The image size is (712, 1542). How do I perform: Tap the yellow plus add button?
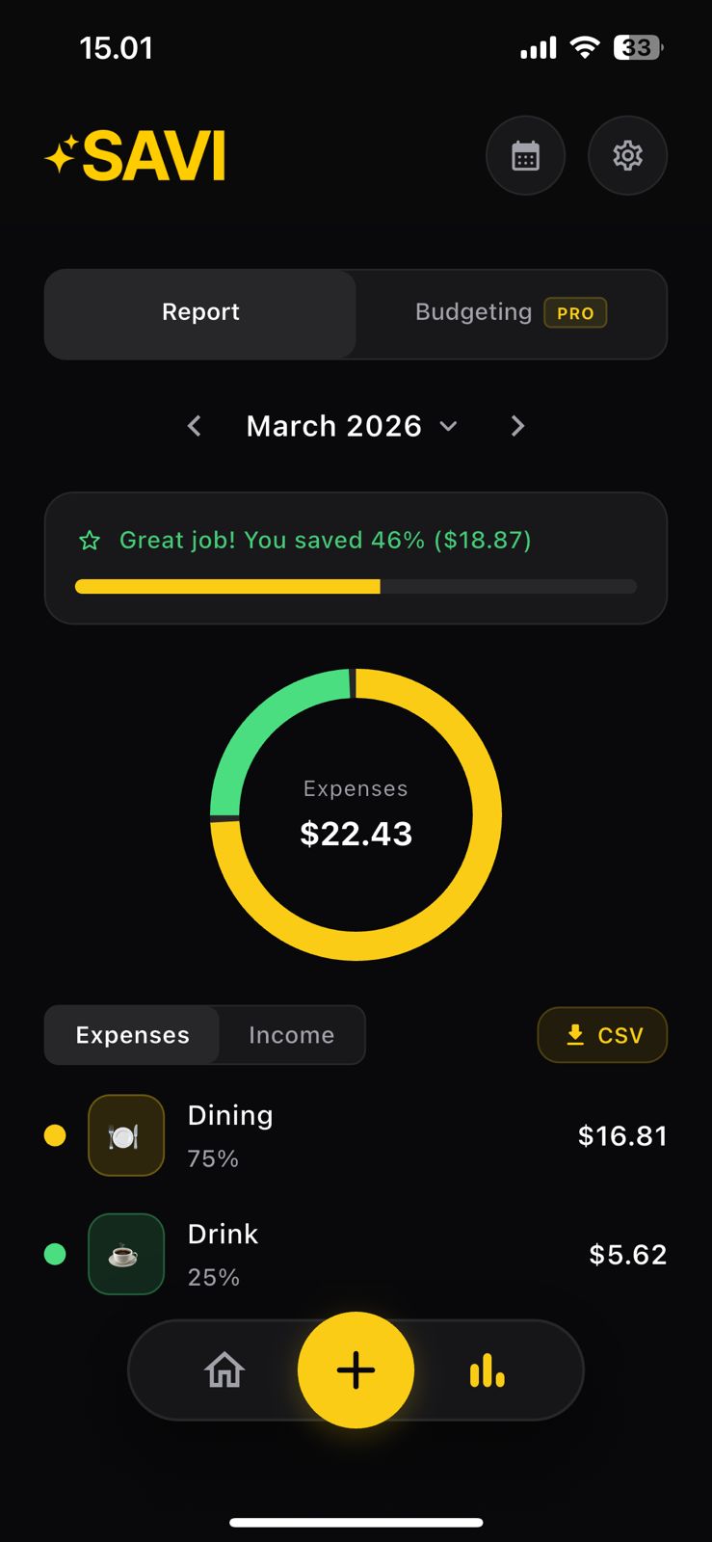[356, 1369]
